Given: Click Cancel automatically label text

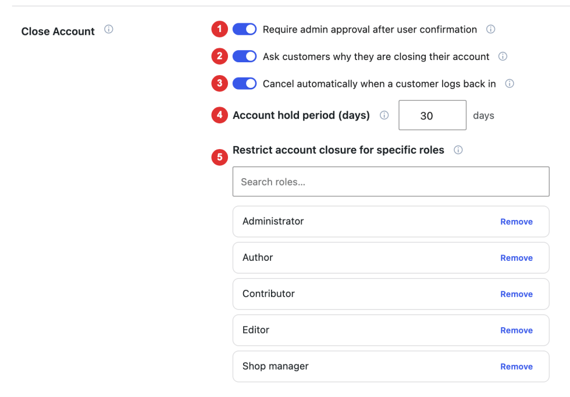Looking at the screenshot, I should pos(379,84).
